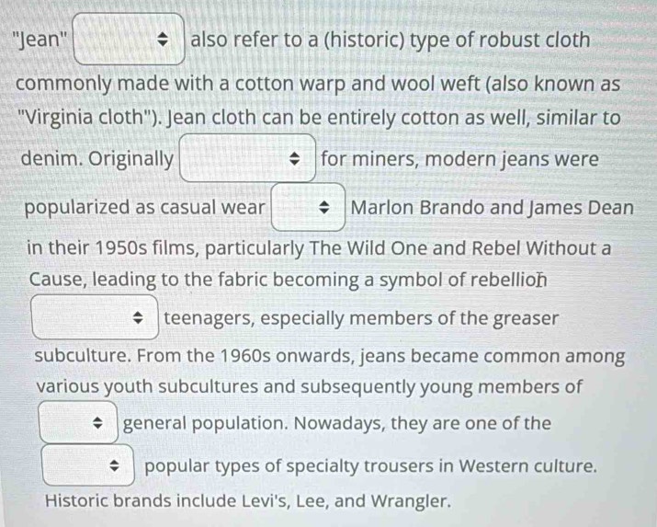Click the arrow icon left of "for miners"

pyautogui.click(x=295, y=160)
